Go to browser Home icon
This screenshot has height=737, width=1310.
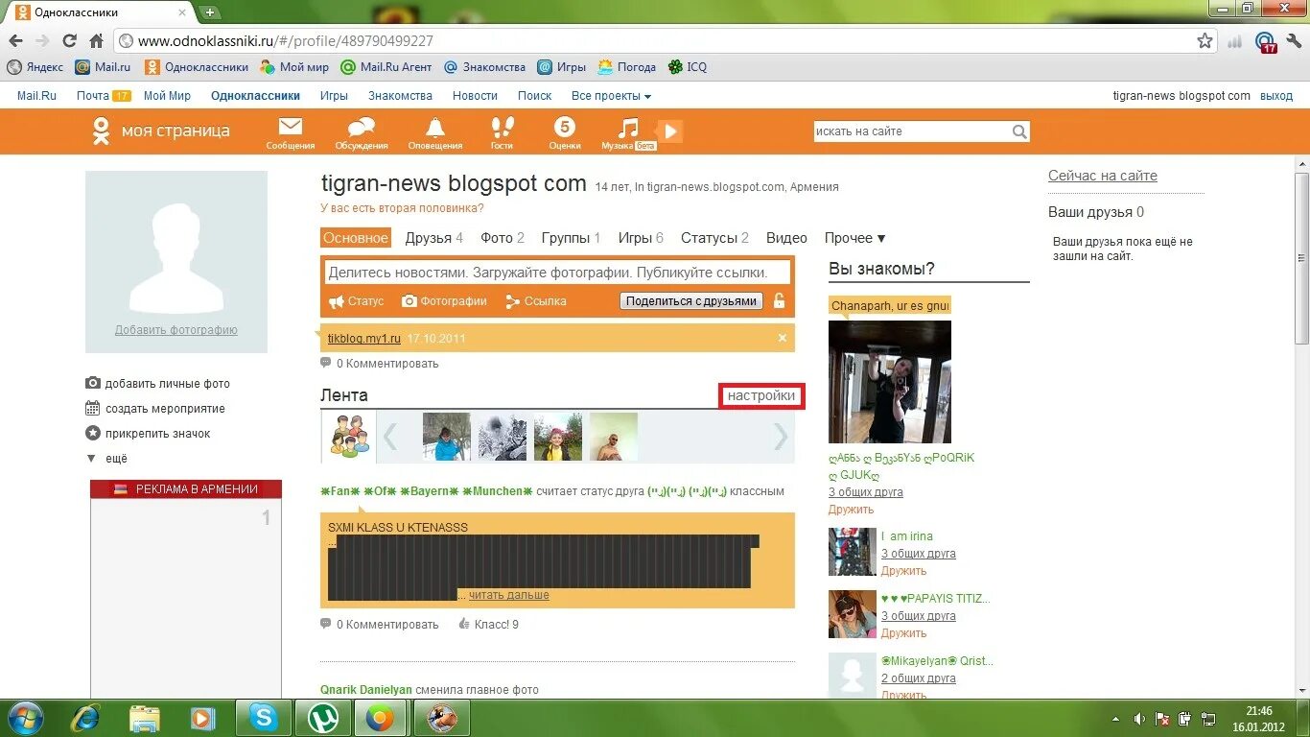coord(96,41)
